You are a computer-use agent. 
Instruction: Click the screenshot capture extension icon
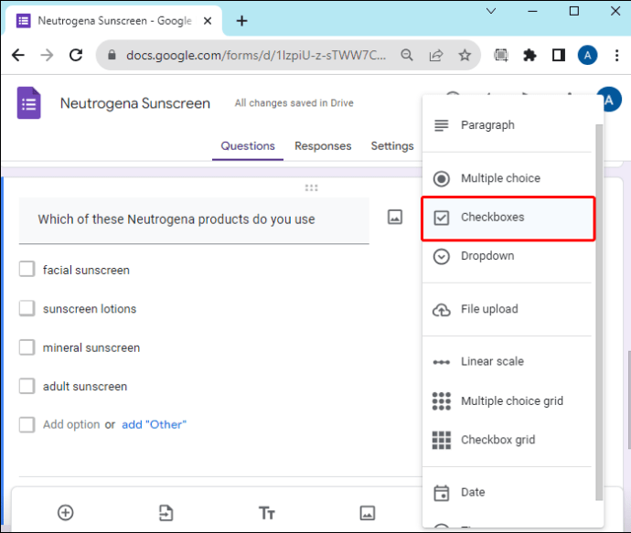click(501, 55)
